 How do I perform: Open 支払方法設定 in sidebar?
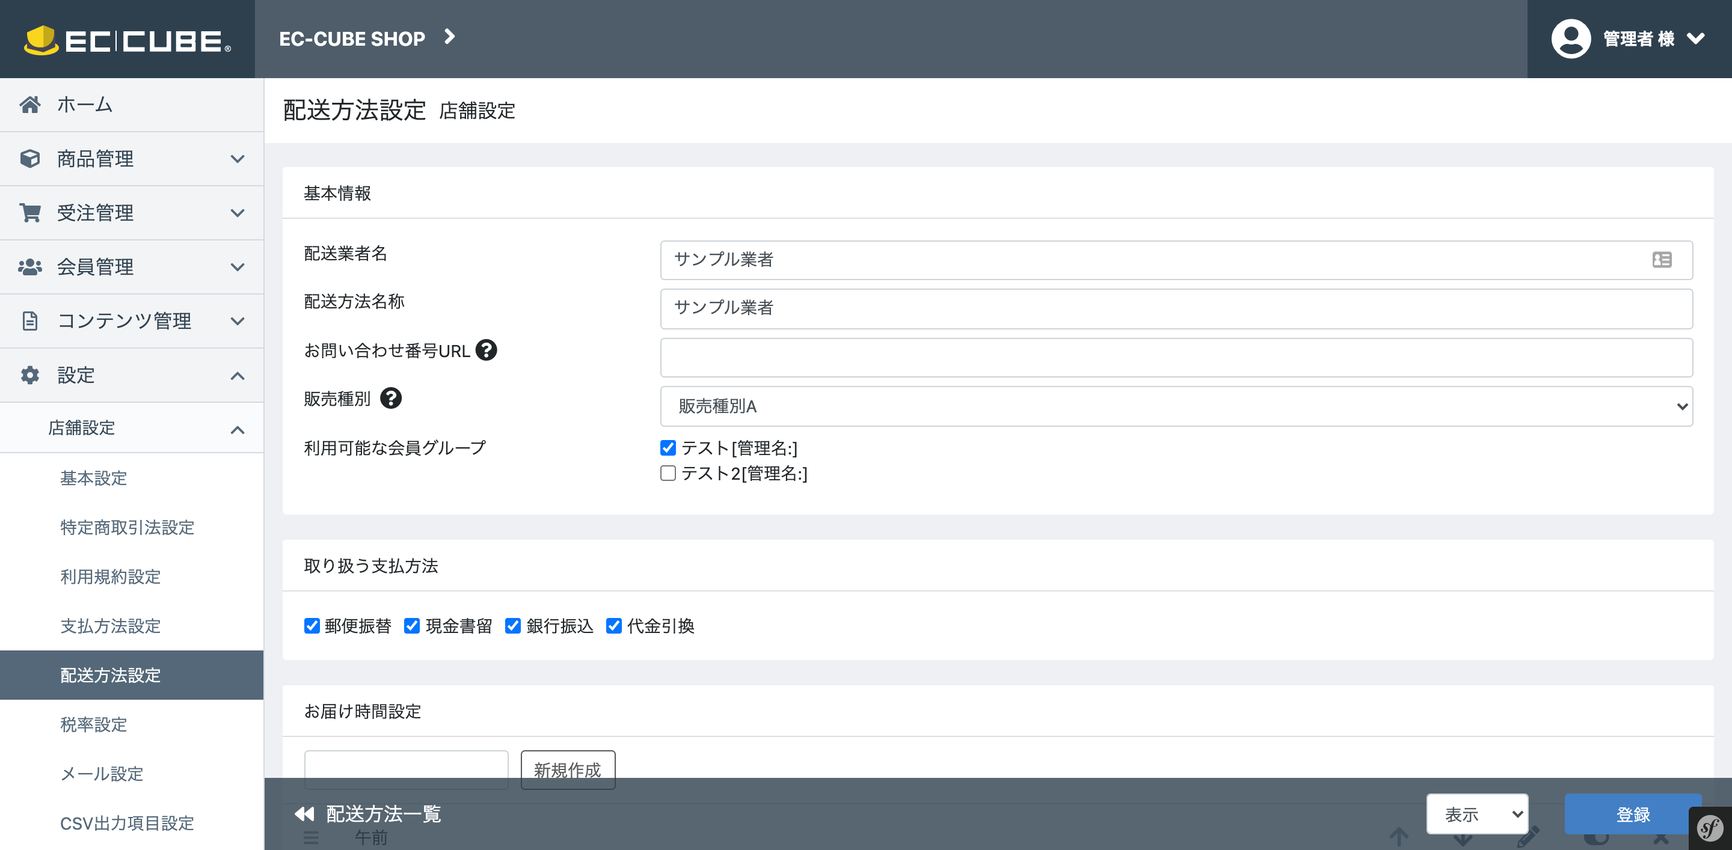(x=110, y=626)
